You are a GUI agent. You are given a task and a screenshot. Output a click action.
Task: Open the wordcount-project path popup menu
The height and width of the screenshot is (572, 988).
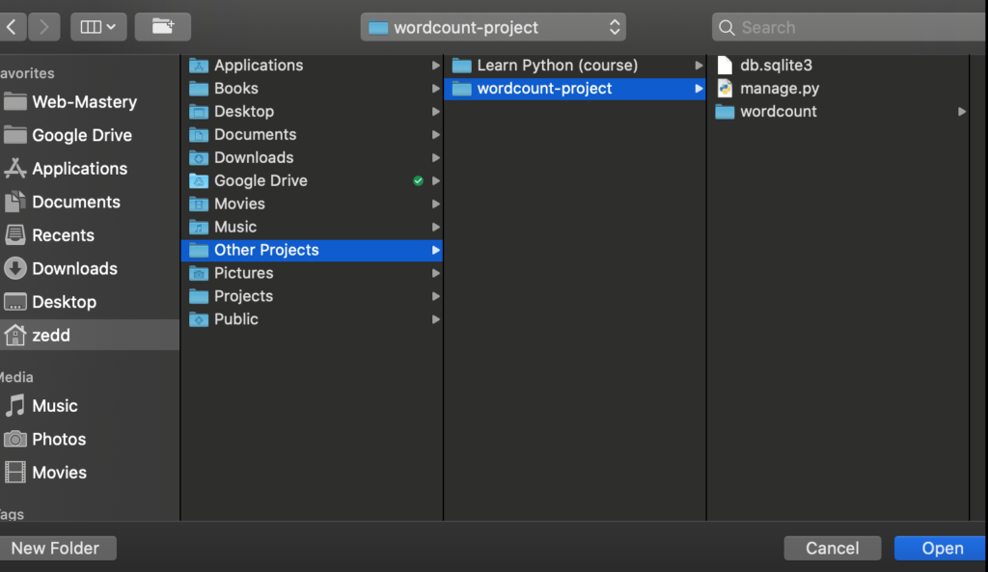[493, 27]
